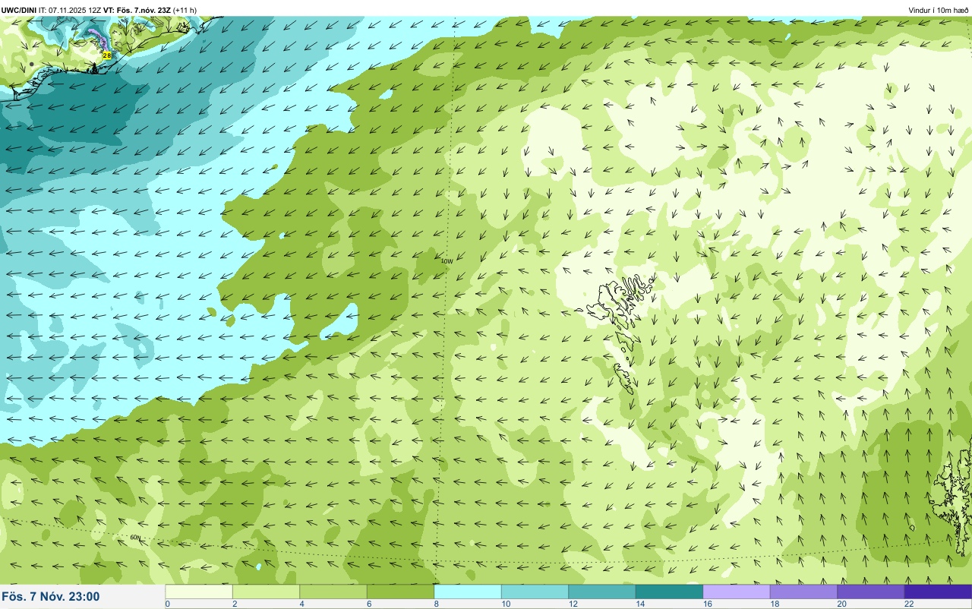Click the pale green 2–4 legend swatch
The height and width of the screenshot is (609, 972).
coord(266,592)
